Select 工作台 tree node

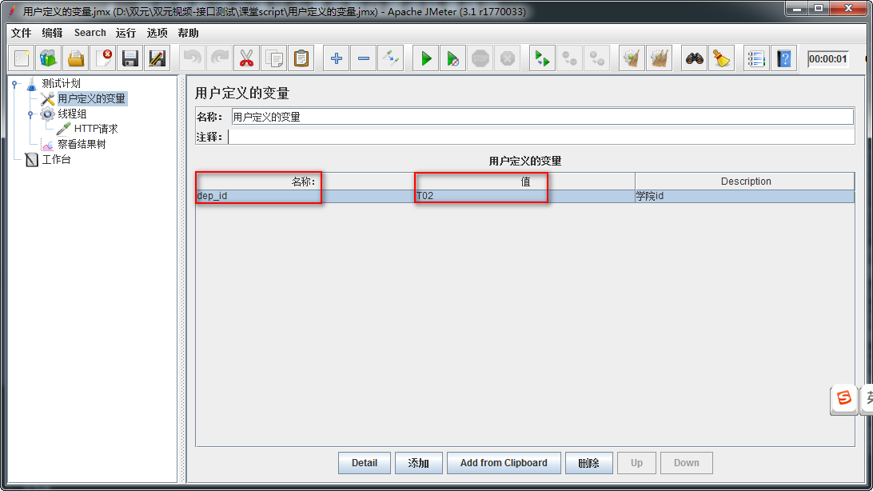[56, 160]
